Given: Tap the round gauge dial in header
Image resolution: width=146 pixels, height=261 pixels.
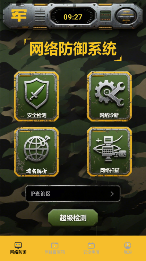Looking at the screenshot, I should (x=126, y=16).
